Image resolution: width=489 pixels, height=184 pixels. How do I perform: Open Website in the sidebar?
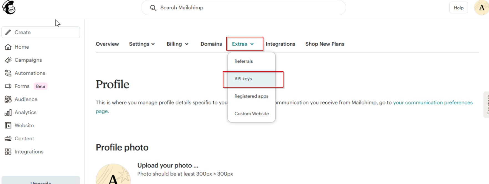pyautogui.click(x=24, y=125)
